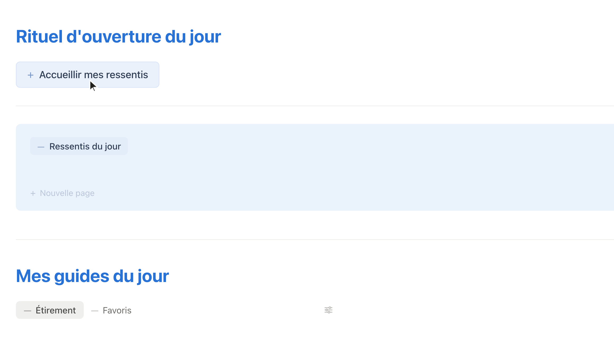Screen dimensions: 614x338
Task: Click blank area between Favoris and settings icon
Action: click(228, 310)
